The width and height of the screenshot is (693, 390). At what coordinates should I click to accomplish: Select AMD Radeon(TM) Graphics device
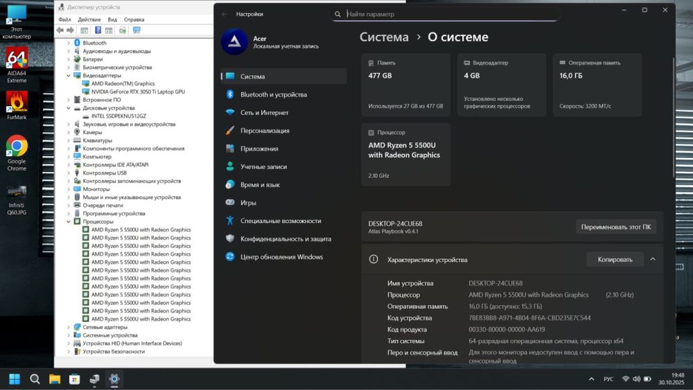(123, 84)
